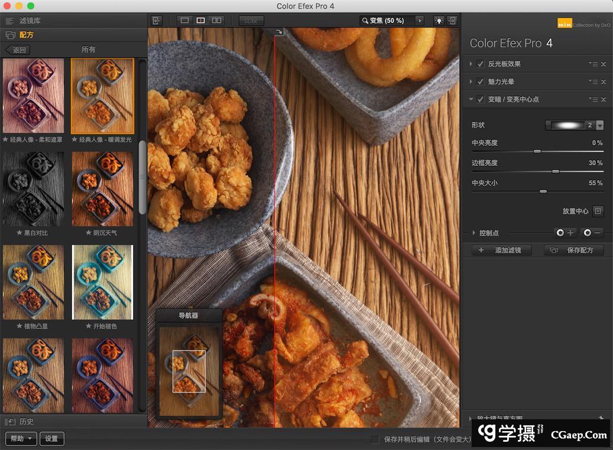
Task: Click the 添加滤镜 button
Action: (502, 250)
